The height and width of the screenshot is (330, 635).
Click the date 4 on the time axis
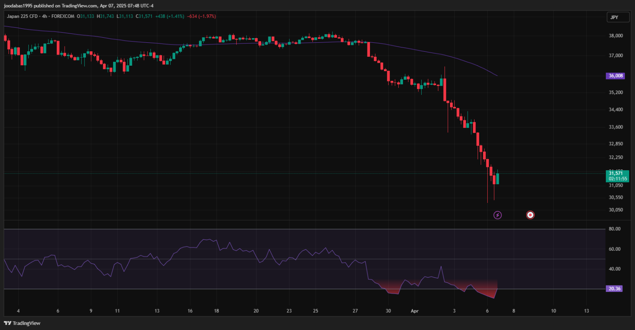click(18, 311)
